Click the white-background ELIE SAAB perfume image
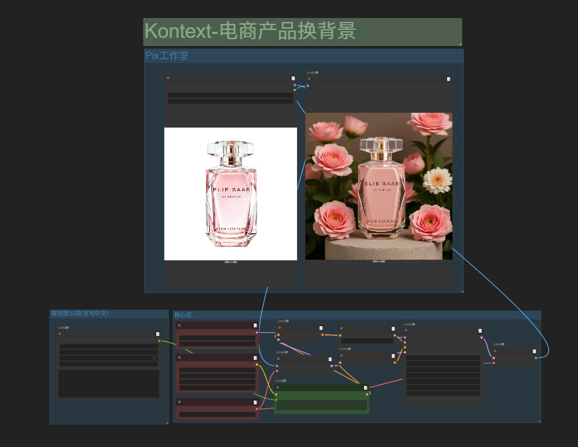This screenshot has width=578, height=447. (x=231, y=194)
